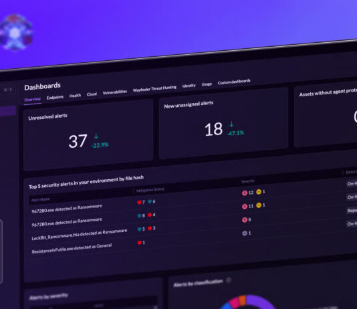Click the gray severity icon with count 1
The height and width of the screenshot is (309, 357).
[x=245, y=233]
